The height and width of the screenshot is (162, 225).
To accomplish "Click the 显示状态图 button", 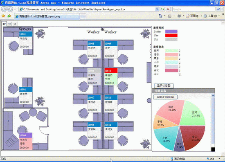I will click(x=164, y=85).
